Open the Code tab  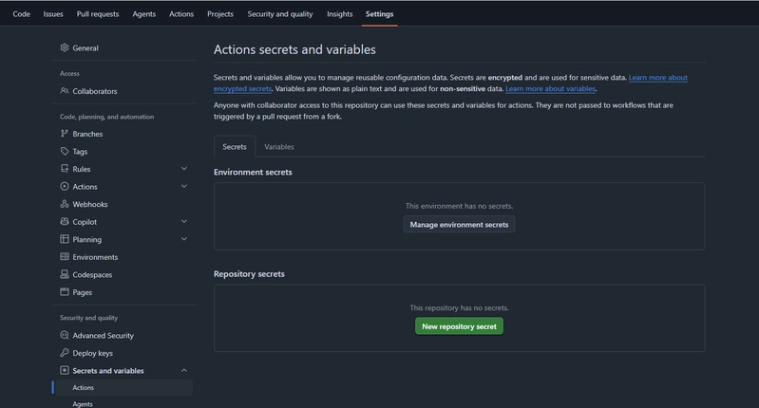pos(21,14)
